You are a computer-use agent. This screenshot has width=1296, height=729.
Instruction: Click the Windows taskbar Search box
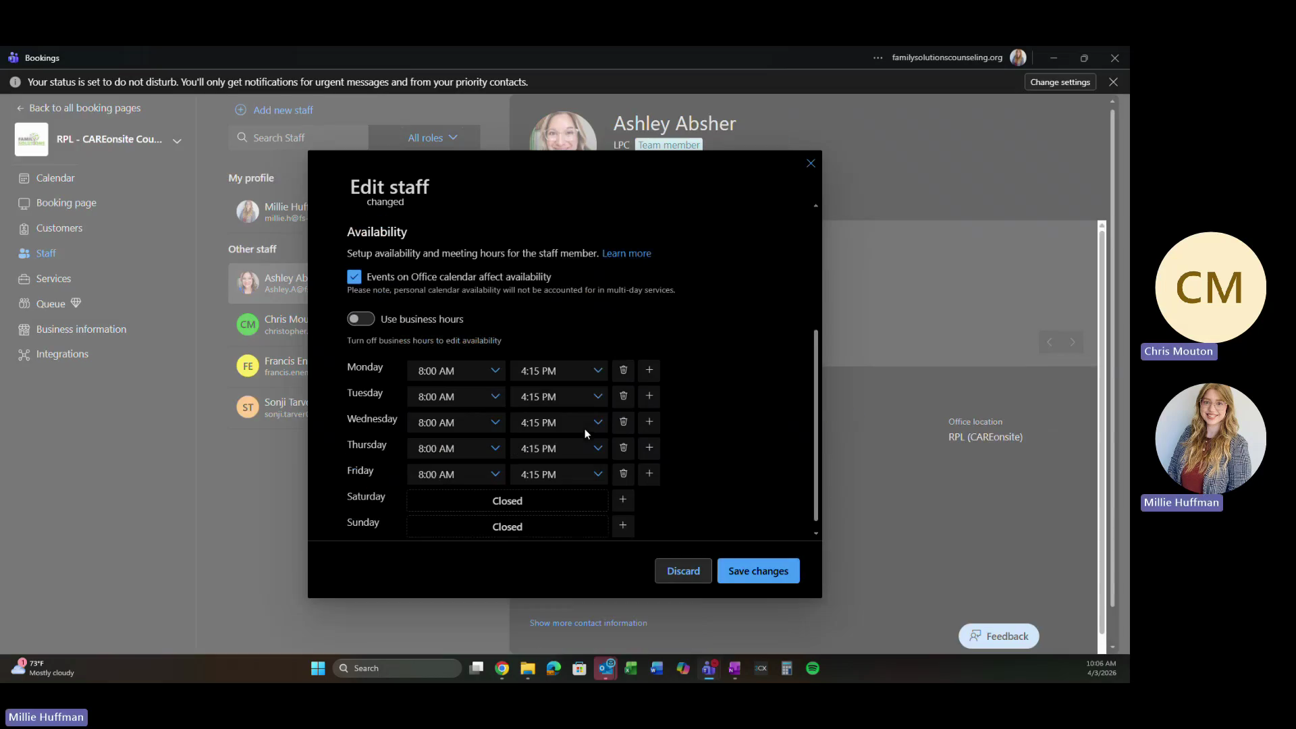(397, 668)
